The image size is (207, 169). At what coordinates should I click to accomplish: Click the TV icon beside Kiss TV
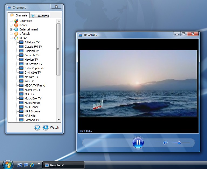[x=21, y=81]
